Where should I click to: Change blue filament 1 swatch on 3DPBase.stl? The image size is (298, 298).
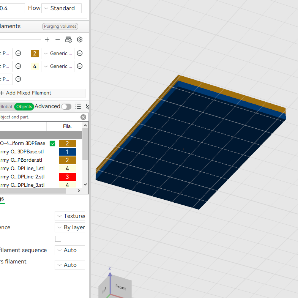pos(68,152)
